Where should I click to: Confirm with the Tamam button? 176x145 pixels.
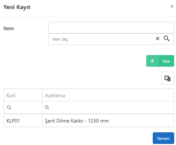(x=163, y=138)
